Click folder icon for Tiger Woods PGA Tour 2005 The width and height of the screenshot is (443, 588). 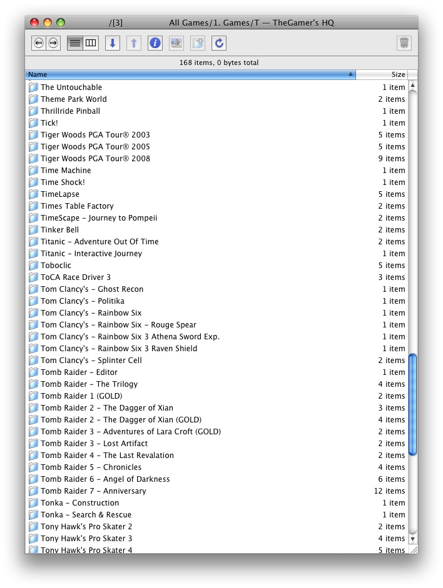[34, 147]
